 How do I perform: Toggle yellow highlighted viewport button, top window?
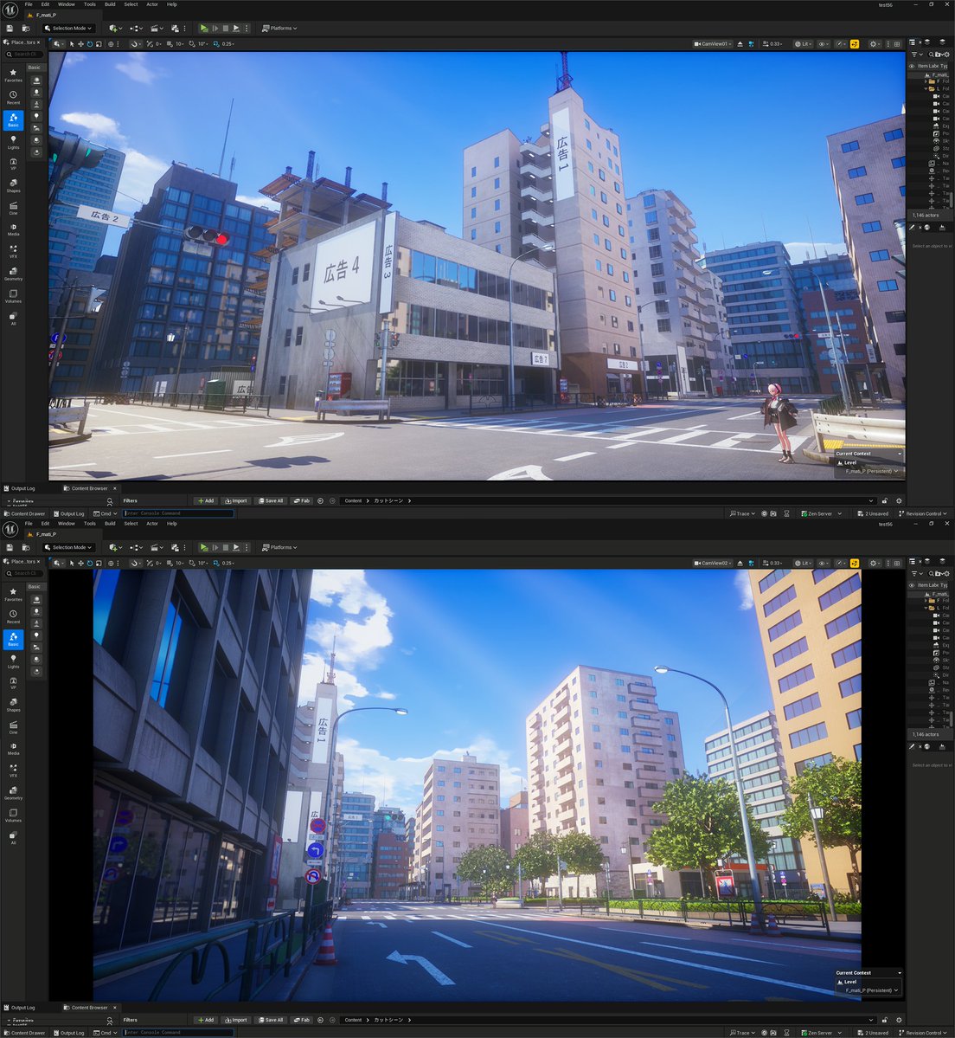[x=855, y=44]
